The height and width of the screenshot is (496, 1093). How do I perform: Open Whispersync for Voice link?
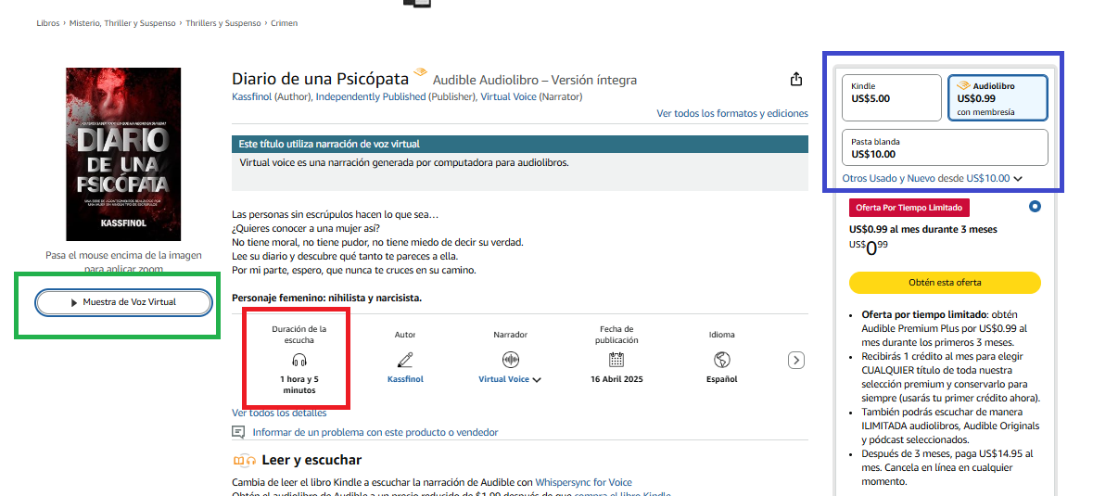point(583,482)
